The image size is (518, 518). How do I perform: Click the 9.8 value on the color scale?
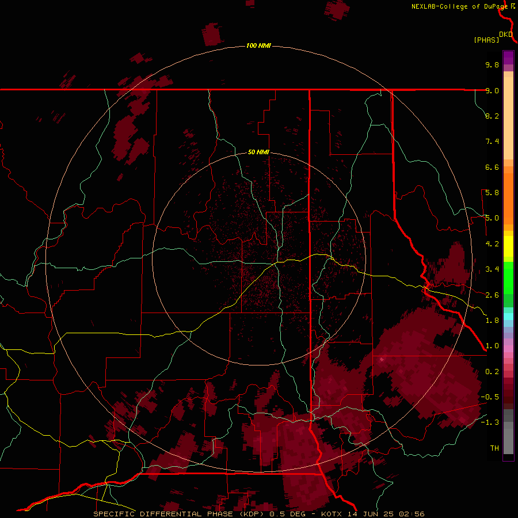(x=492, y=64)
